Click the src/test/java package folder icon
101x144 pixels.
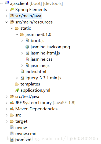click(12, 96)
